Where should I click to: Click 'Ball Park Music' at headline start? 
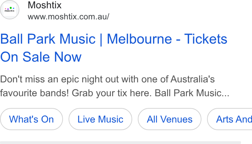click(48, 39)
